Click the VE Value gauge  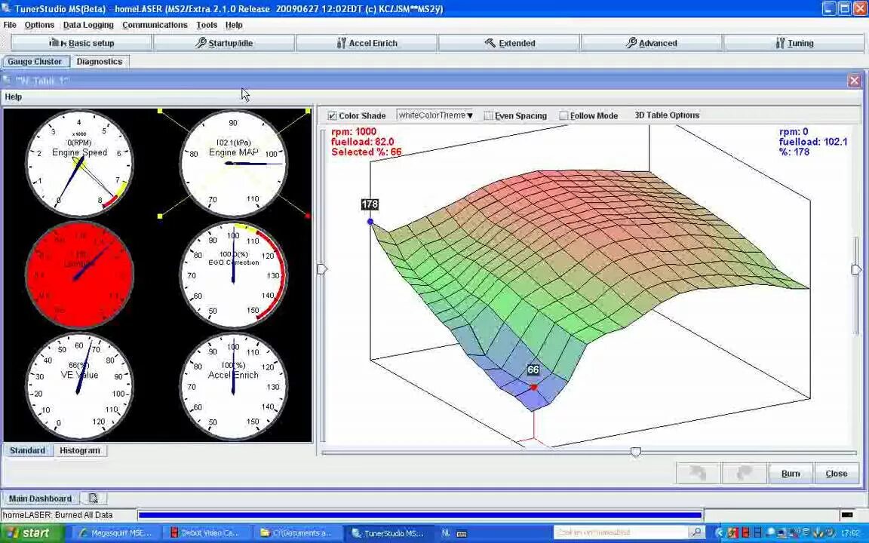[79, 386]
